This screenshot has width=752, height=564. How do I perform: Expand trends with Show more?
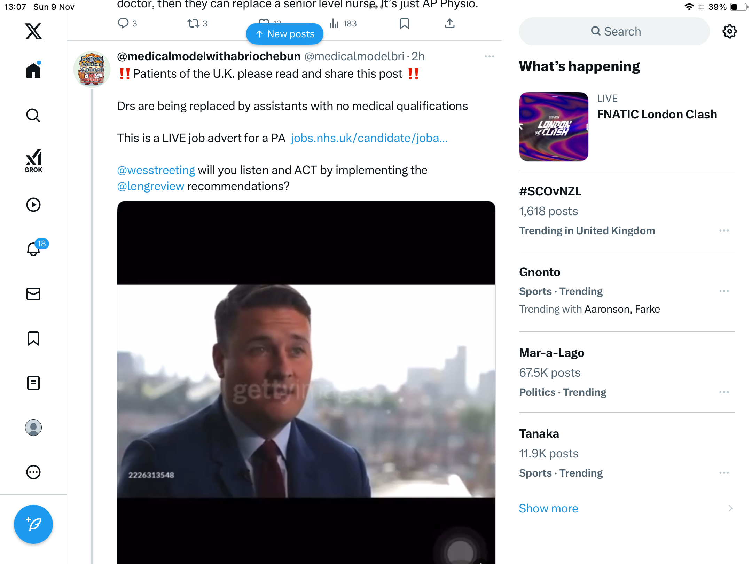coord(548,508)
